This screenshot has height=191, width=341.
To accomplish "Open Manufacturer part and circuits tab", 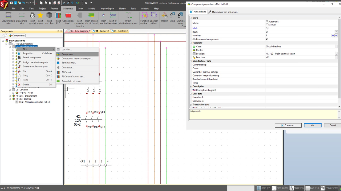I will (223, 12).
